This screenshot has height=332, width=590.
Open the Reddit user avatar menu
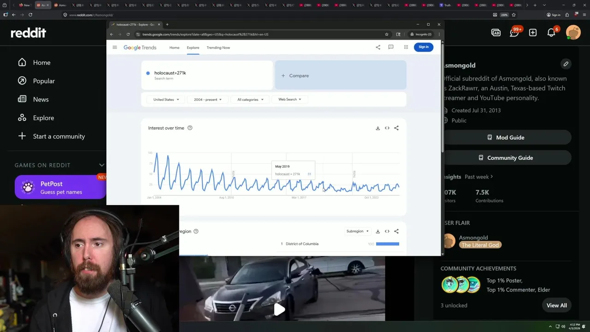coord(573,32)
